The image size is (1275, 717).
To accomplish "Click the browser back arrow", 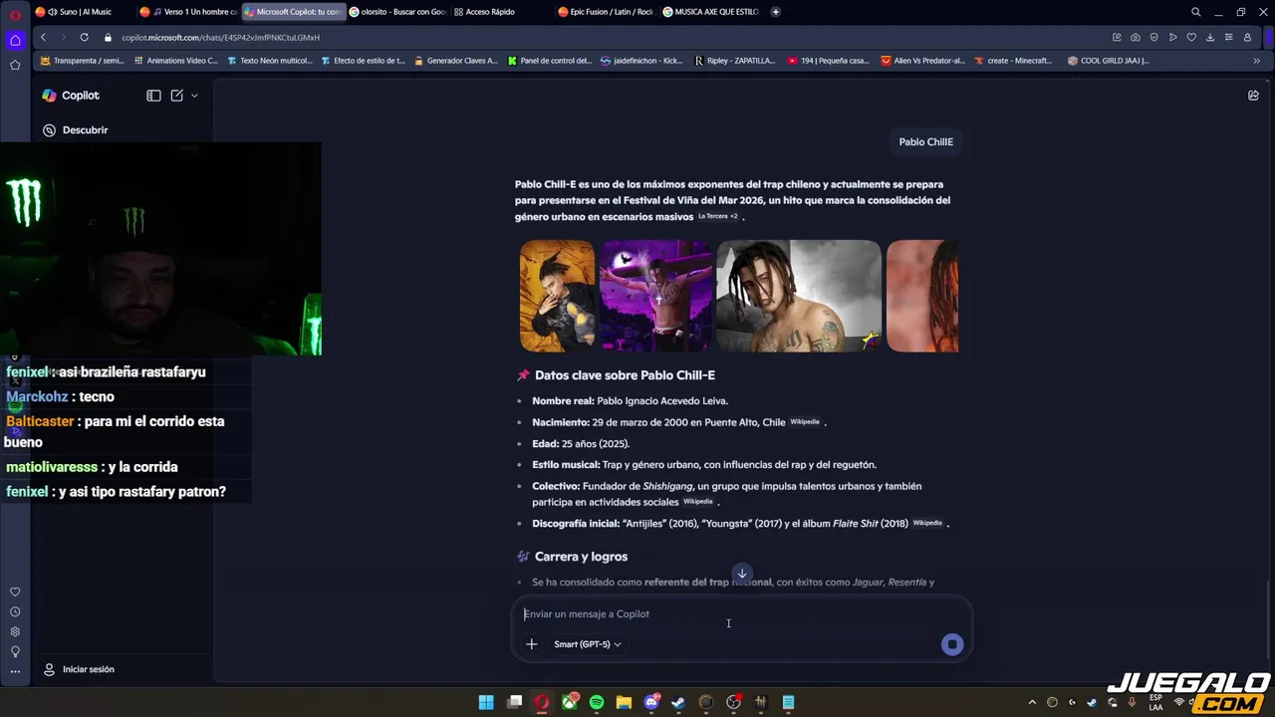I will (x=43, y=37).
